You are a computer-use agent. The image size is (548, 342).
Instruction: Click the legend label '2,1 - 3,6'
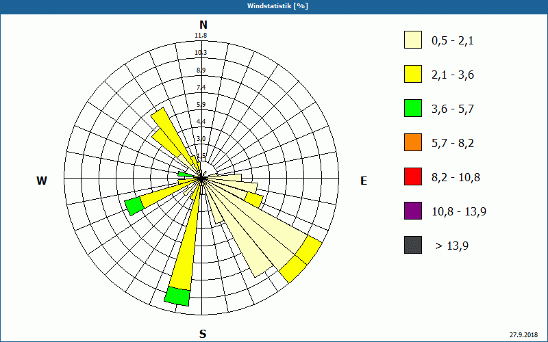[453, 75]
